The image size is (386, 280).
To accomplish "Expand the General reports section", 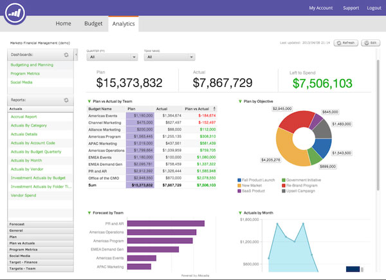I will (41, 230).
